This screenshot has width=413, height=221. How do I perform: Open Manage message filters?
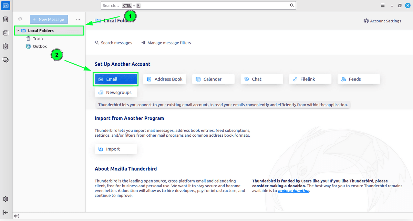pos(166,43)
